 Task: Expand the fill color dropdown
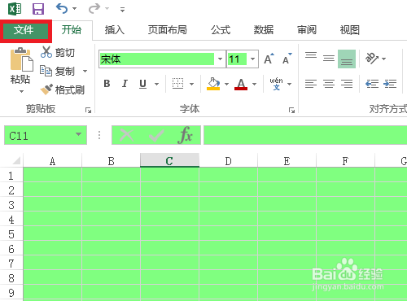point(226,84)
